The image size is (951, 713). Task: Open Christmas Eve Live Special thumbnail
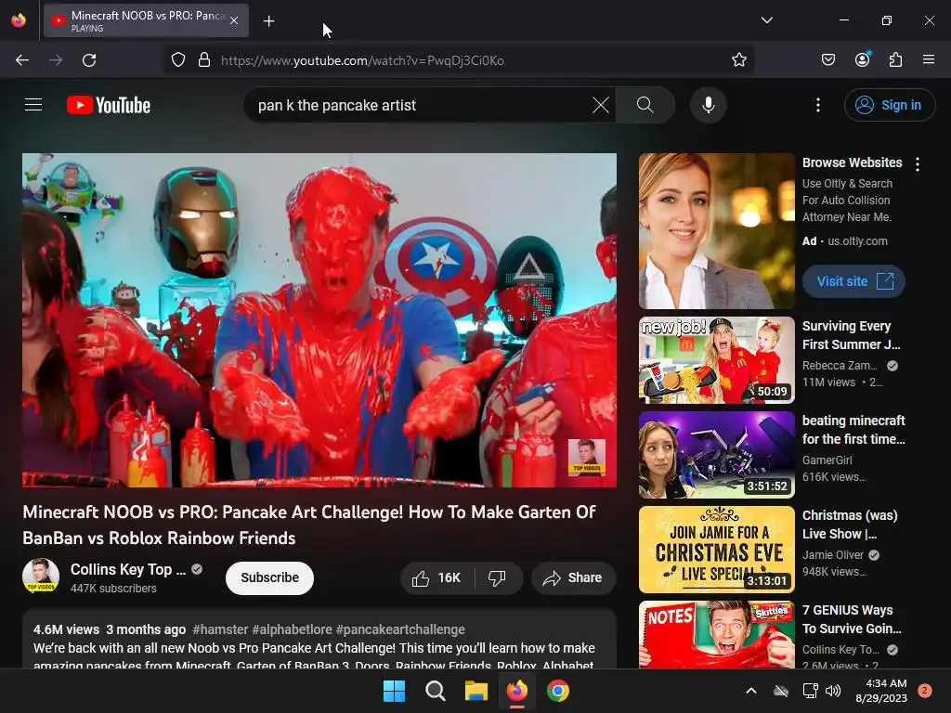pos(716,550)
